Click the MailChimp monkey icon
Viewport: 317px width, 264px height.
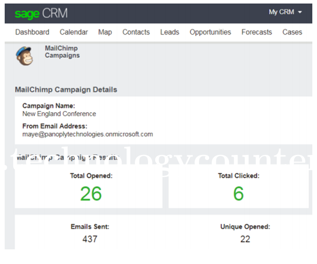click(x=24, y=56)
